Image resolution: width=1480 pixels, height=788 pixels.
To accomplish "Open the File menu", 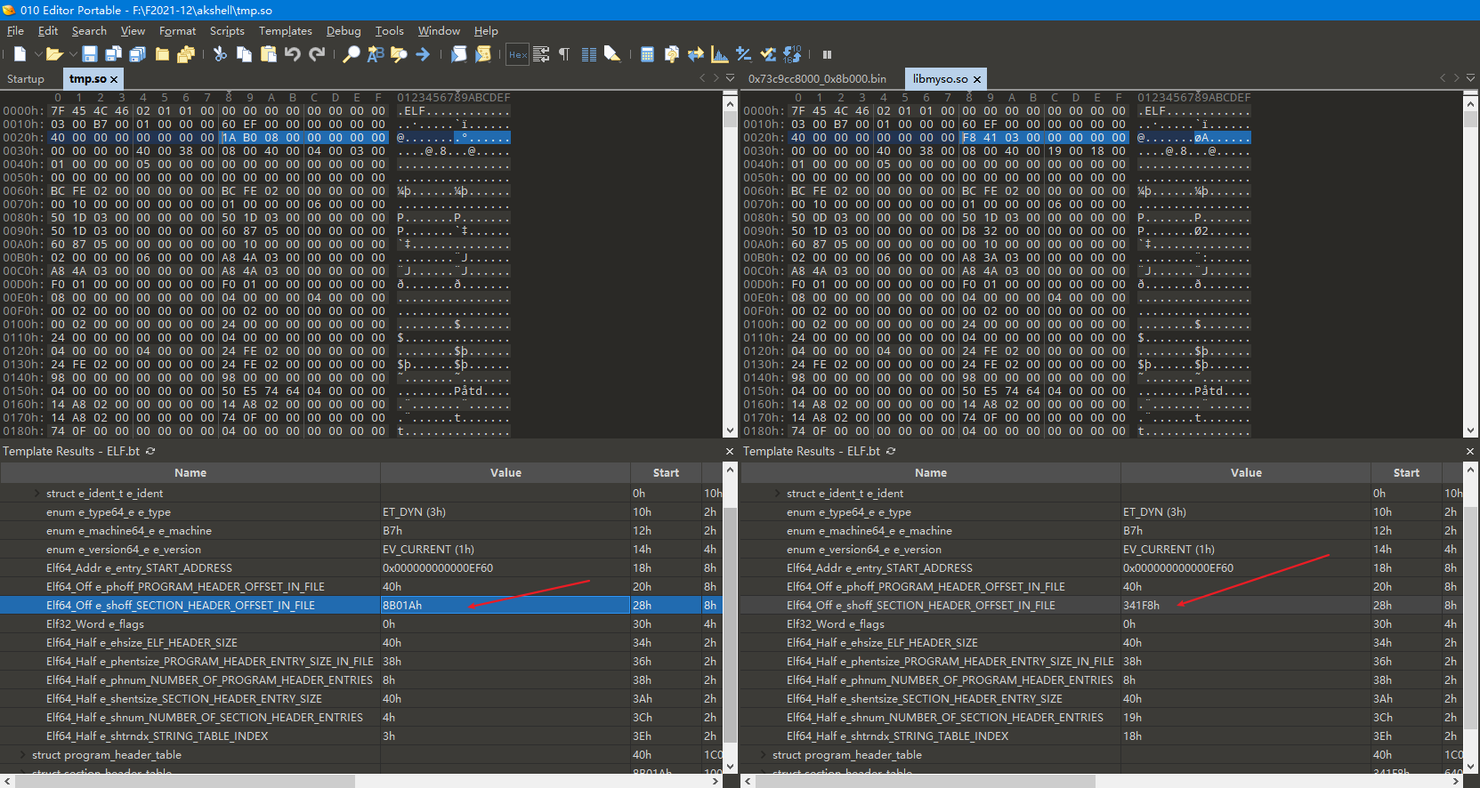I will [15, 31].
